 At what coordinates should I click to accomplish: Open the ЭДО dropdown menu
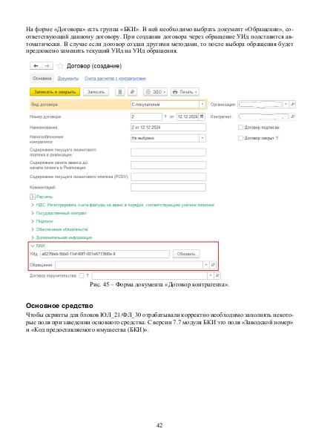click(x=155, y=92)
